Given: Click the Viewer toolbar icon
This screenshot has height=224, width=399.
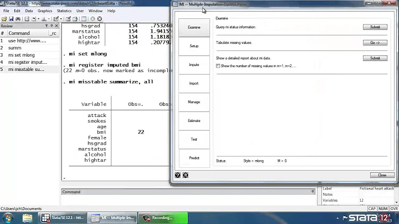Looking at the screenshot, I should coord(34,19).
